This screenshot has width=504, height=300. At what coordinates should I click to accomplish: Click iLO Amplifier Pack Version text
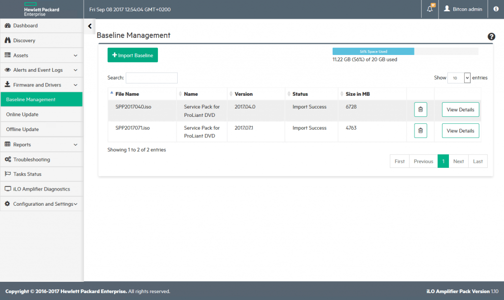pyautogui.click(x=462, y=291)
